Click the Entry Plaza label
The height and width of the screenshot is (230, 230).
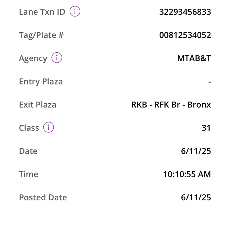tap(41, 82)
